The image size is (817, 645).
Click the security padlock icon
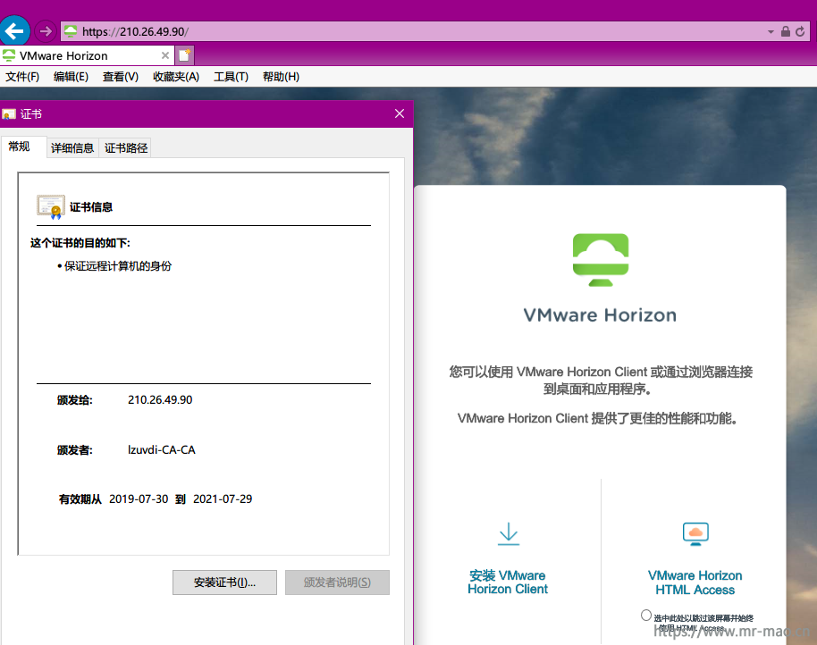point(786,32)
